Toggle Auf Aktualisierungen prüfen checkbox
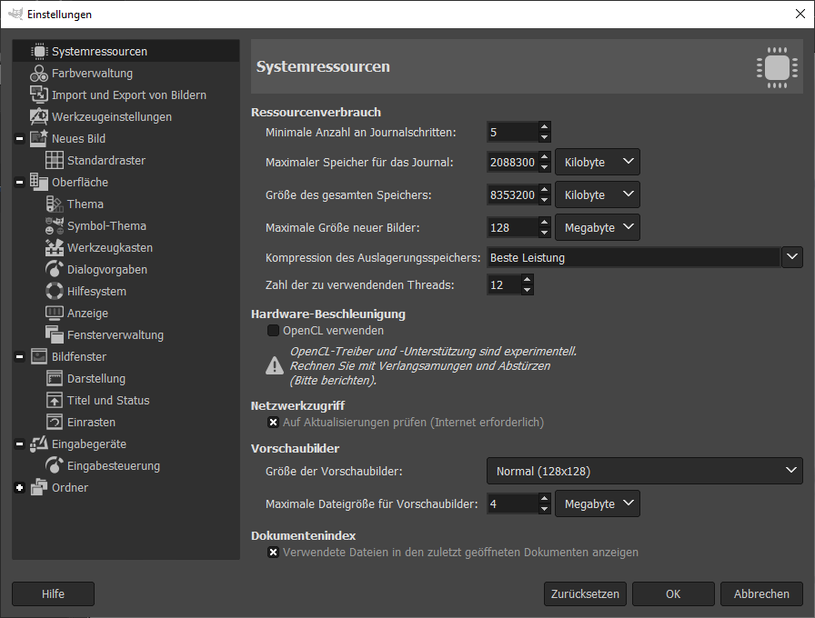The width and height of the screenshot is (815, 618). (x=273, y=423)
